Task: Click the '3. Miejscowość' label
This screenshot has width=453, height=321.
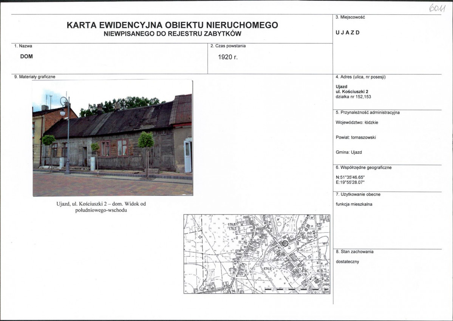Action: click(350, 17)
